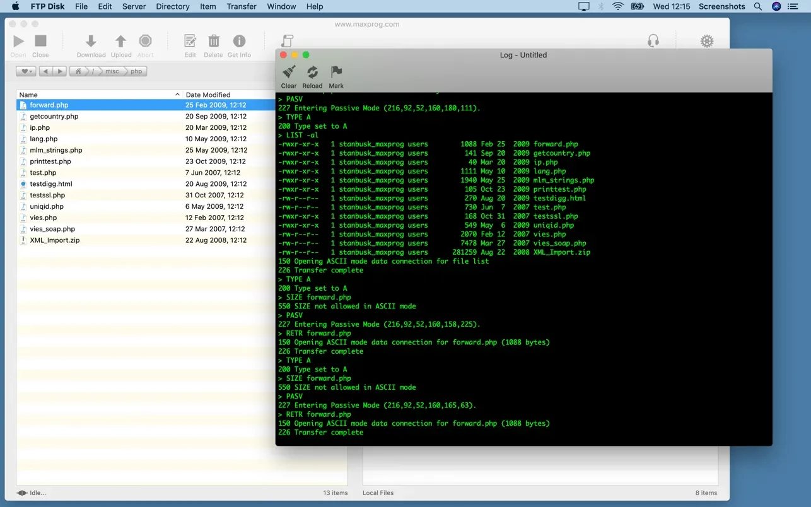Select testdigg.html in file list
Screen dimensions: 811x507
(x=51, y=184)
